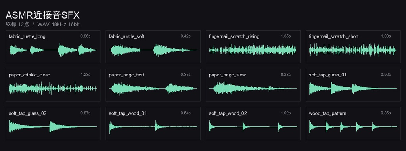Click the 1.35s duration label
This screenshot has width=406, height=151.
click(285, 36)
